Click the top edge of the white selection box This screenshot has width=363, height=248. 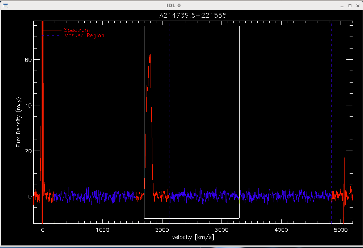pyautogui.click(x=192, y=26)
